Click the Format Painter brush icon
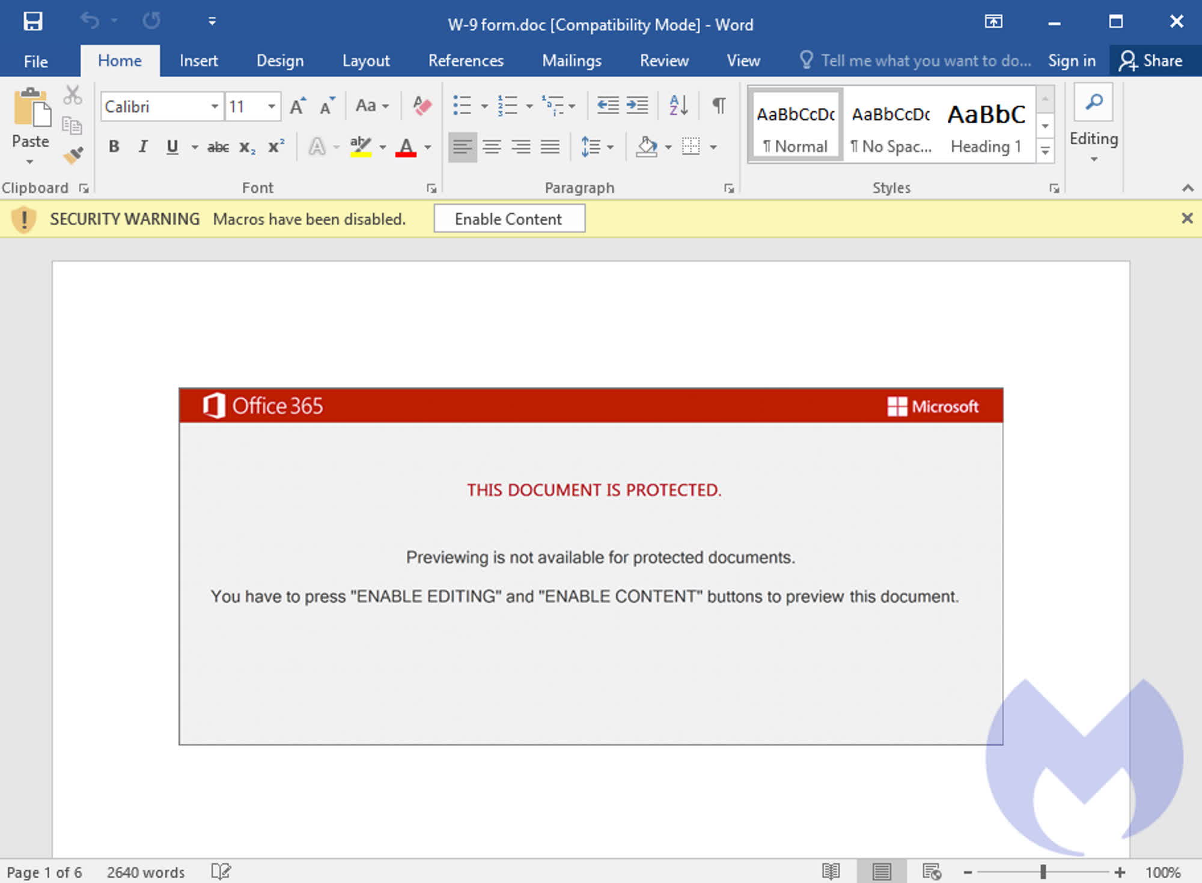Screen dimensions: 1202x883 (x=73, y=156)
